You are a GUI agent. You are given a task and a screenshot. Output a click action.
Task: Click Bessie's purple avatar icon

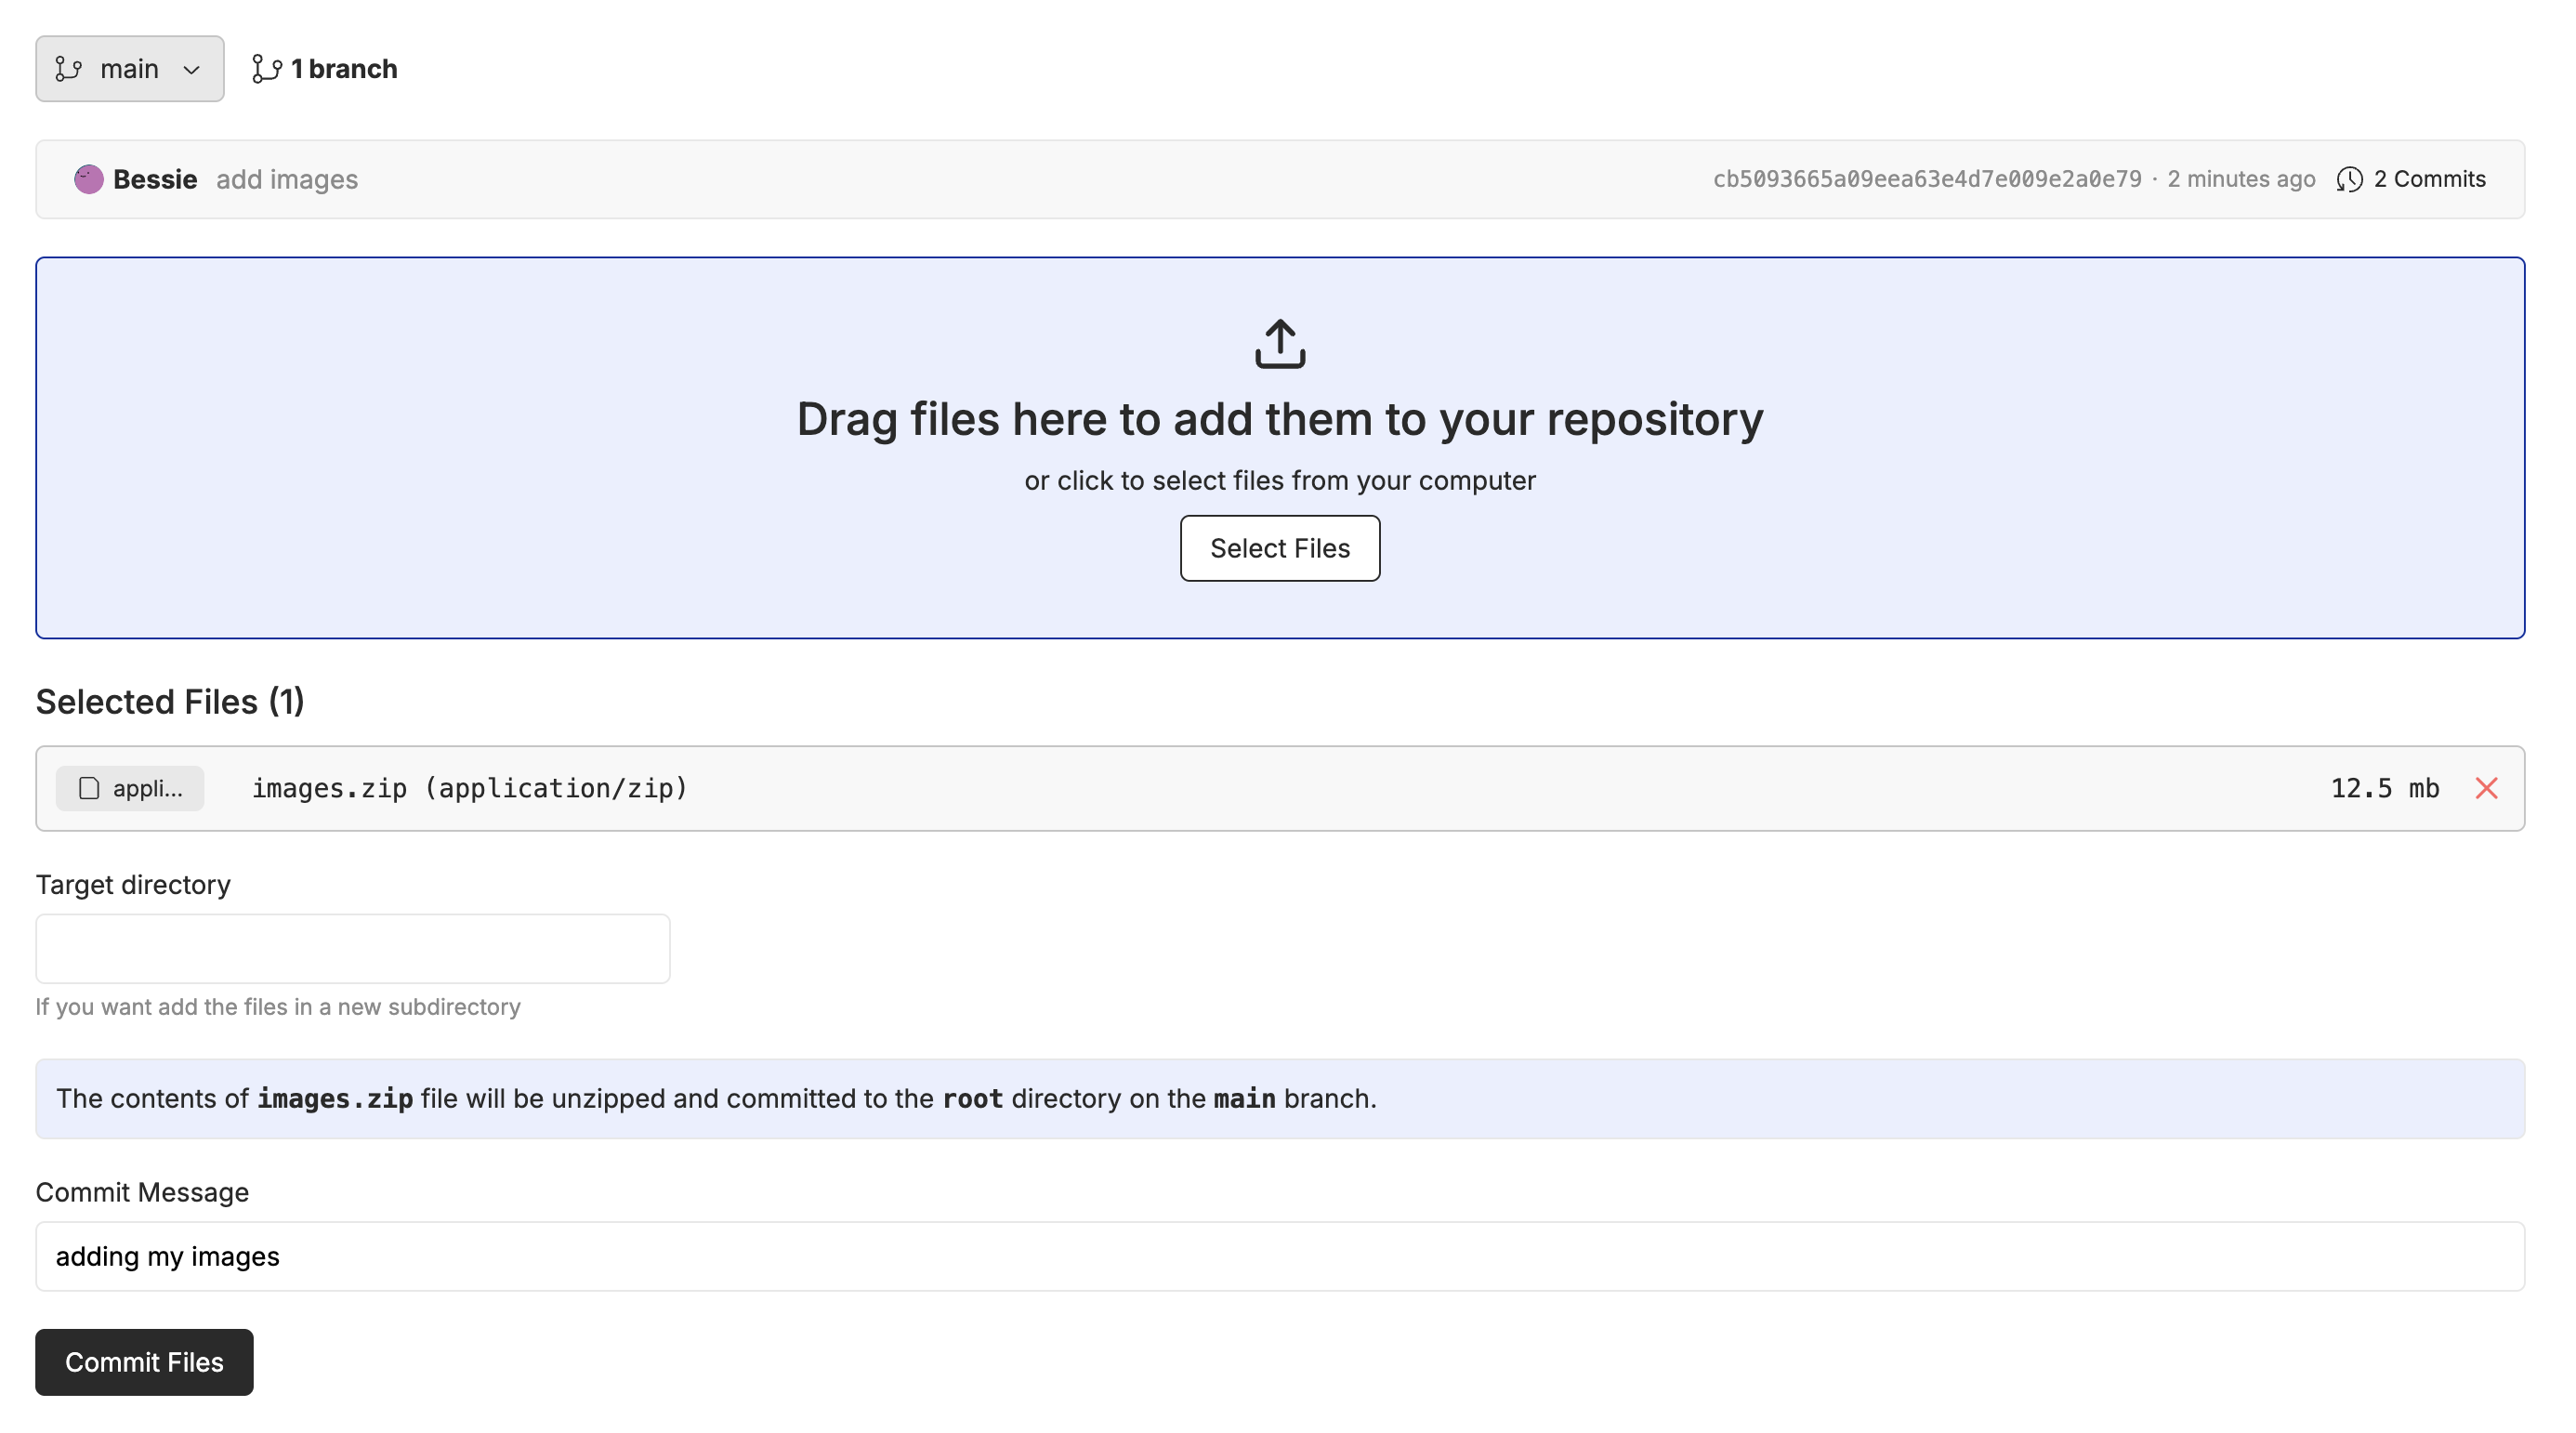pyautogui.click(x=89, y=179)
